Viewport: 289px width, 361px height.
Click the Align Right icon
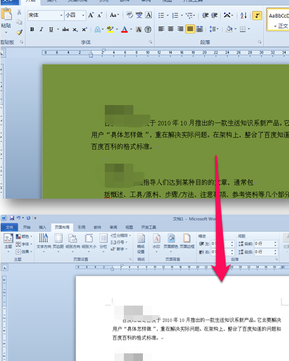coord(180,29)
